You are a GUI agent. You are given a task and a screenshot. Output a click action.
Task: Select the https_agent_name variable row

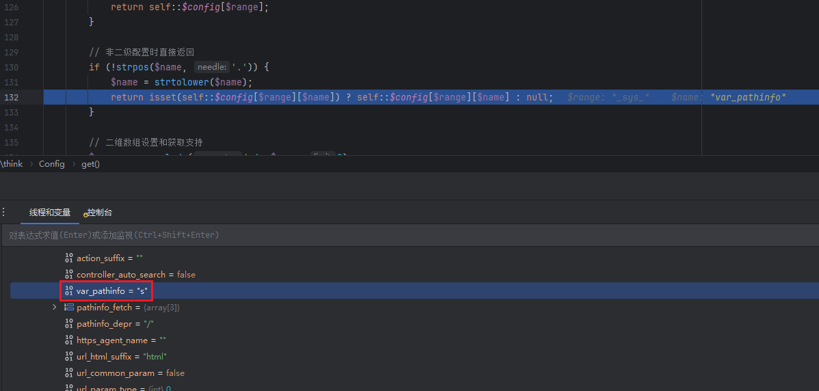pyautogui.click(x=415, y=340)
